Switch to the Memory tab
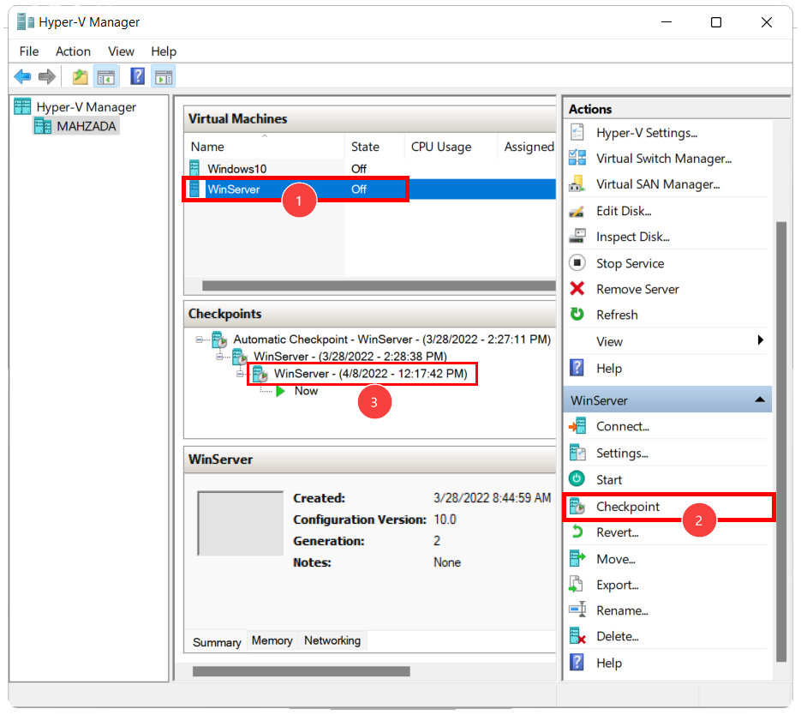Viewport: 801px width, 715px height. [x=272, y=640]
